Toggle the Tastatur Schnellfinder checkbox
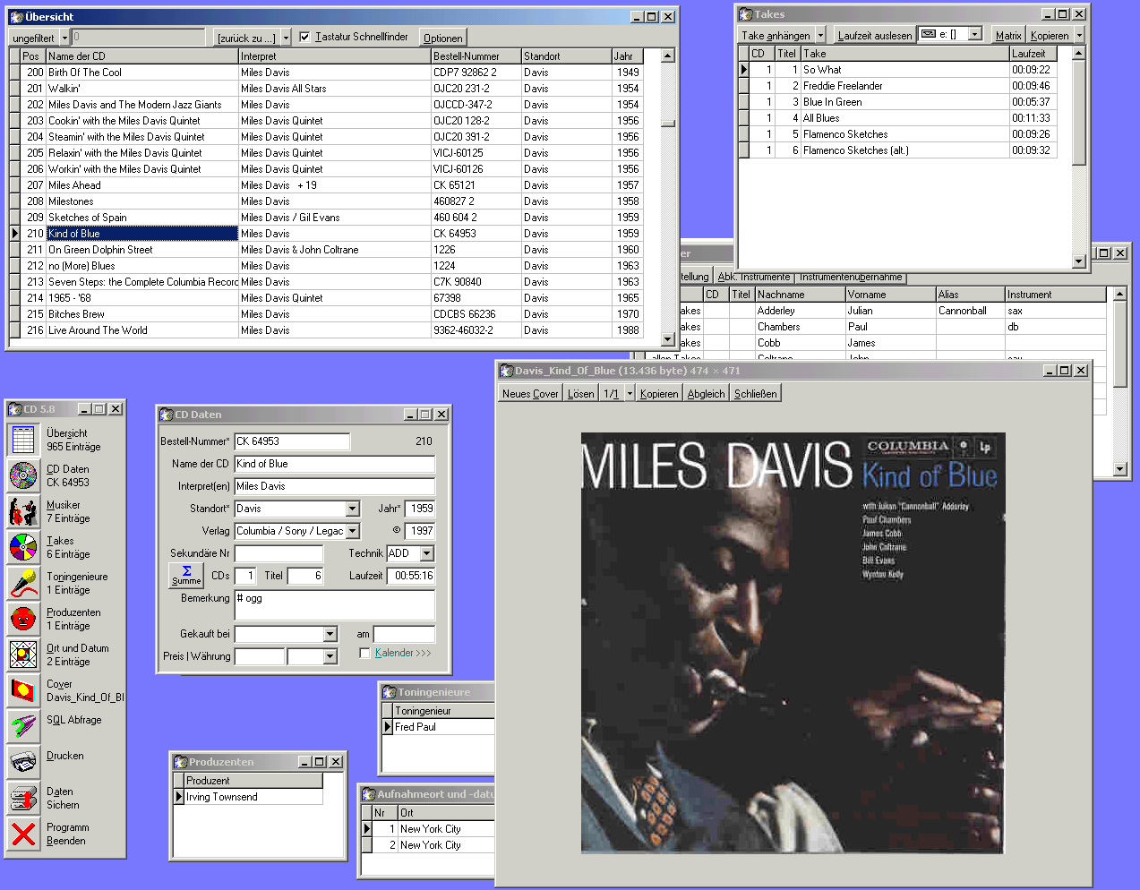1140x890 pixels. coord(304,37)
